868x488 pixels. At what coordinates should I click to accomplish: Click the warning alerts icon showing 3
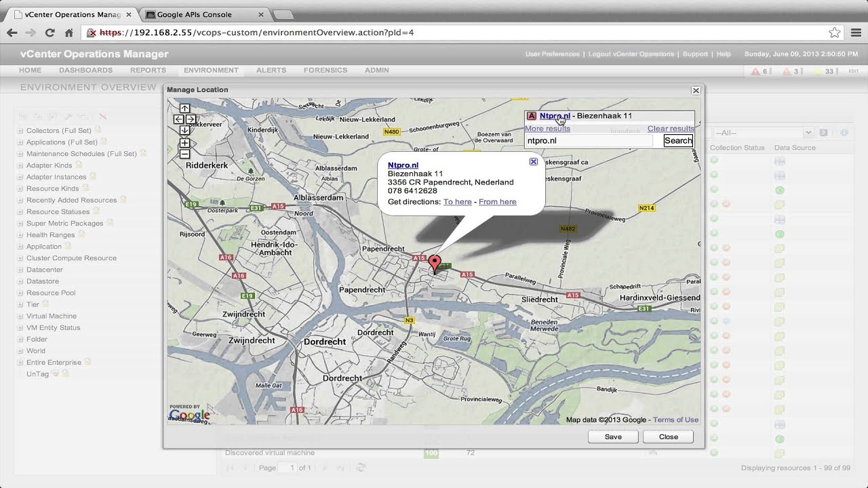tap(787, 71)
